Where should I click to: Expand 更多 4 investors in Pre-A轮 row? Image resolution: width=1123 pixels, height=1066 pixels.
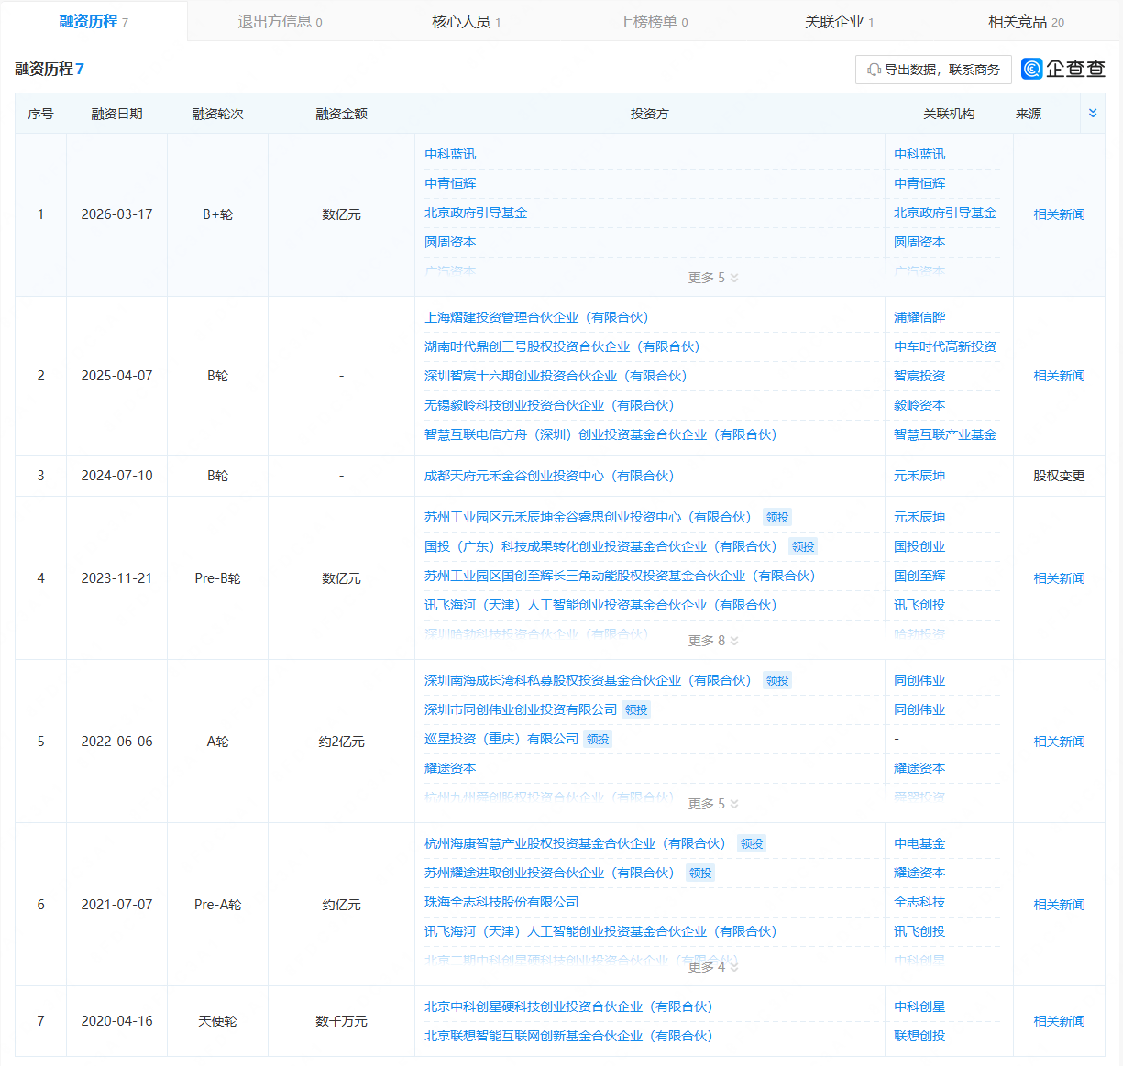(712, 967)
